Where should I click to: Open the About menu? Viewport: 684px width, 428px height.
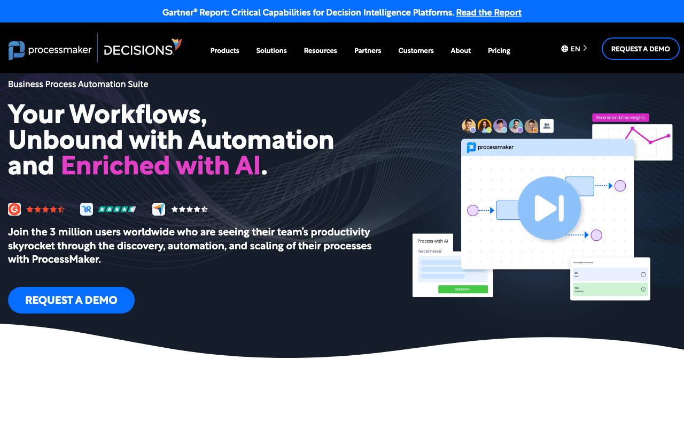[461, 50]
